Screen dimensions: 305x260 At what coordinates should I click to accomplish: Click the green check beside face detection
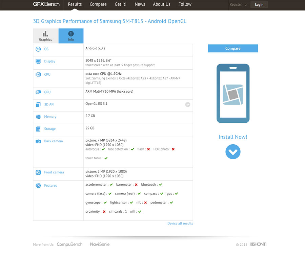(x=133, y=149)
